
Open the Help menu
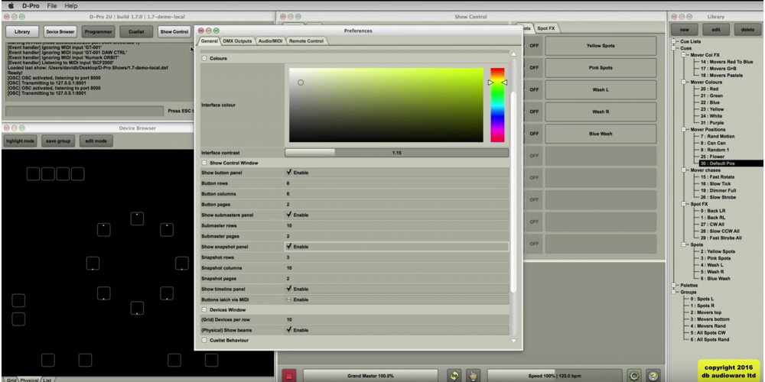(x=71, y=6)
